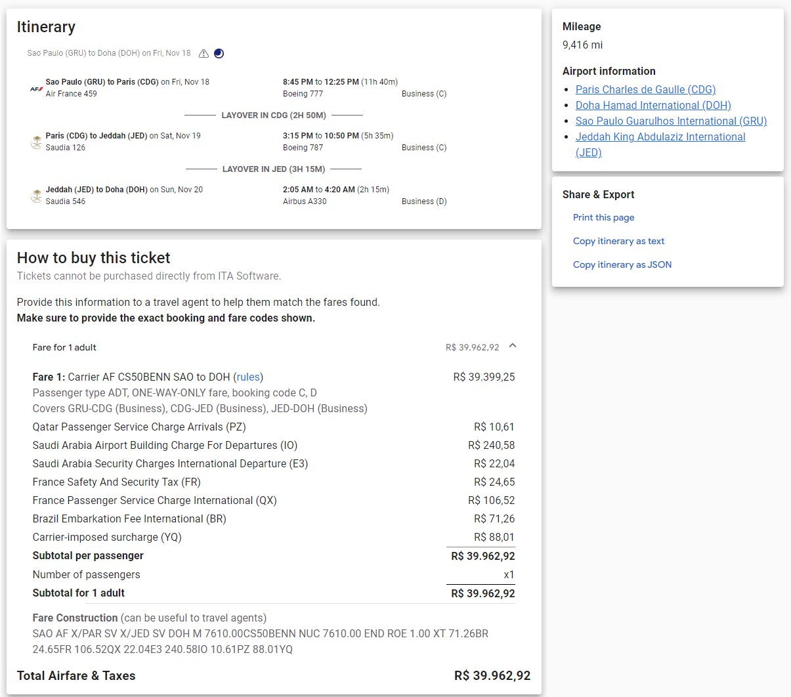Click Copy itinerary as JSON
This screenshot has height=697, width=791.
coord(622,264)
